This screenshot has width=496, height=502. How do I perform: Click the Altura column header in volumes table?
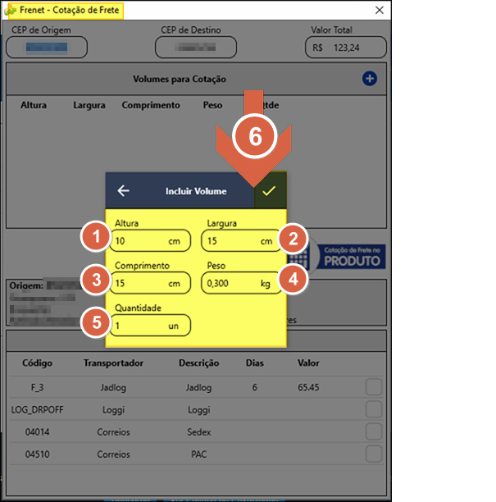click(34, 105)
